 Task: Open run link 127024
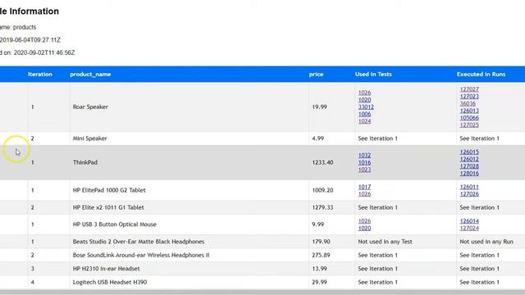(x=469, y=228)
